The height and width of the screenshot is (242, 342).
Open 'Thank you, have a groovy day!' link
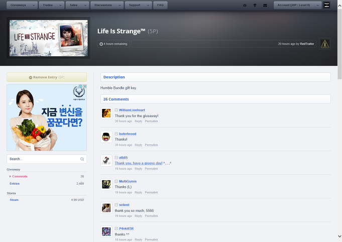coord(139,163)
